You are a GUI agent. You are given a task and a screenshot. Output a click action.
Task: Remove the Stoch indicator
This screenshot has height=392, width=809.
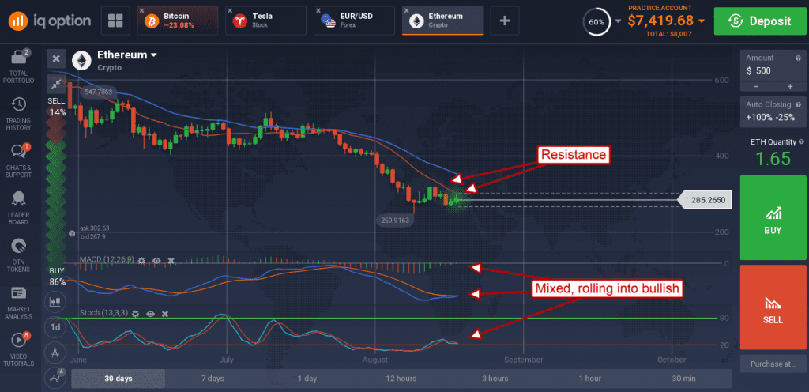(165, 314)
